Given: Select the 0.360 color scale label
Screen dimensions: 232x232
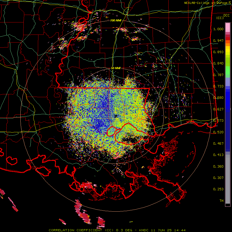Looking at the screenshot, I should tap(218, 166).
